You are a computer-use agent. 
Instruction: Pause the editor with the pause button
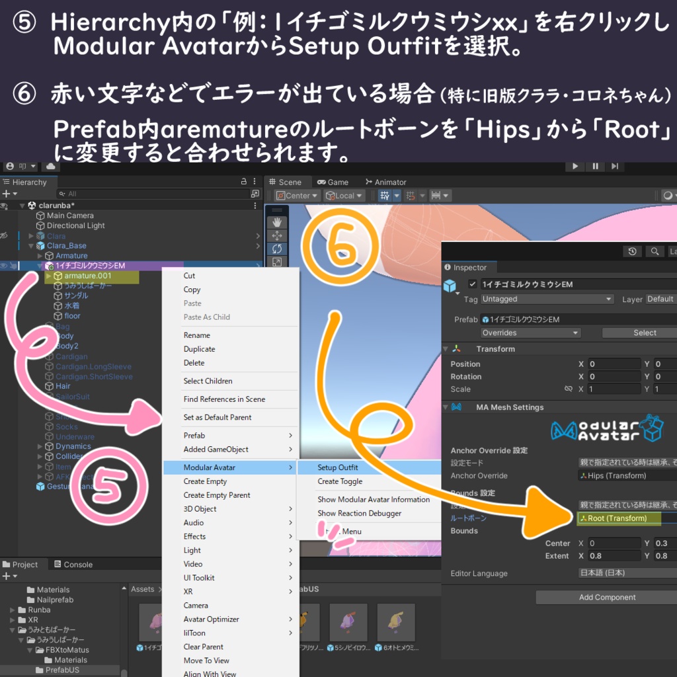(x=595, y=166)
